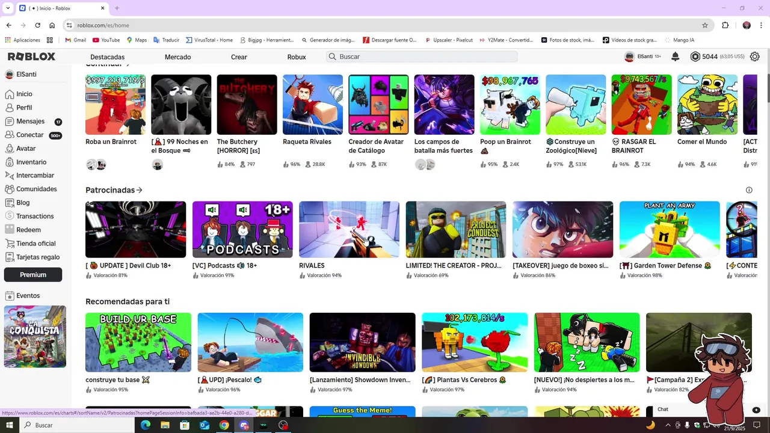Open the Raqueta Rivales game thumbnail
The image size is (770, 433).
[x=313, y=105]
